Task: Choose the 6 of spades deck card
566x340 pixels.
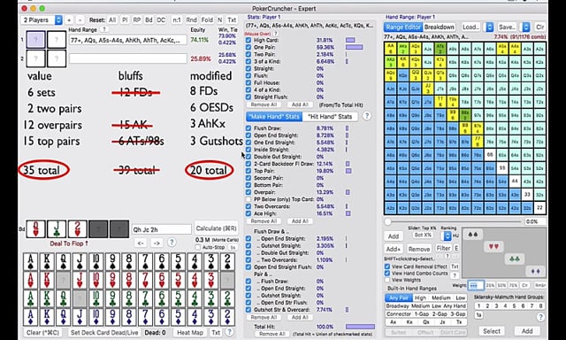Action: (162, 262)
